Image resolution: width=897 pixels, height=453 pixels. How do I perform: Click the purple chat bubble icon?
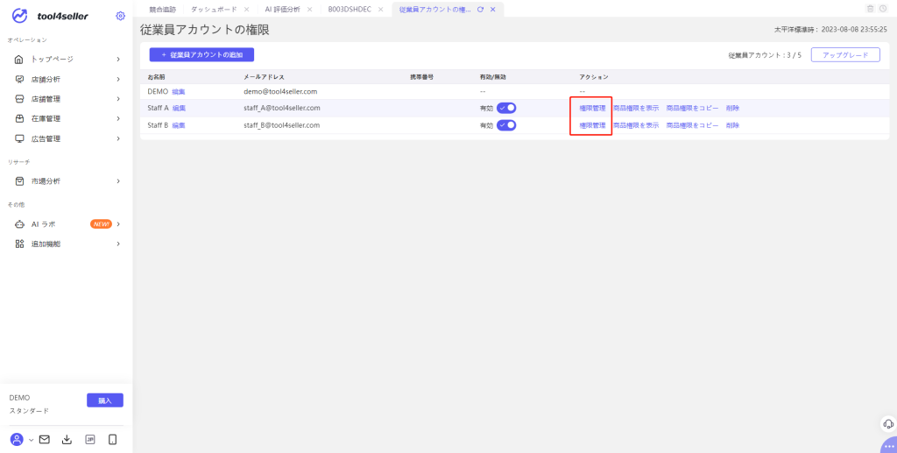tap(888, 446)
